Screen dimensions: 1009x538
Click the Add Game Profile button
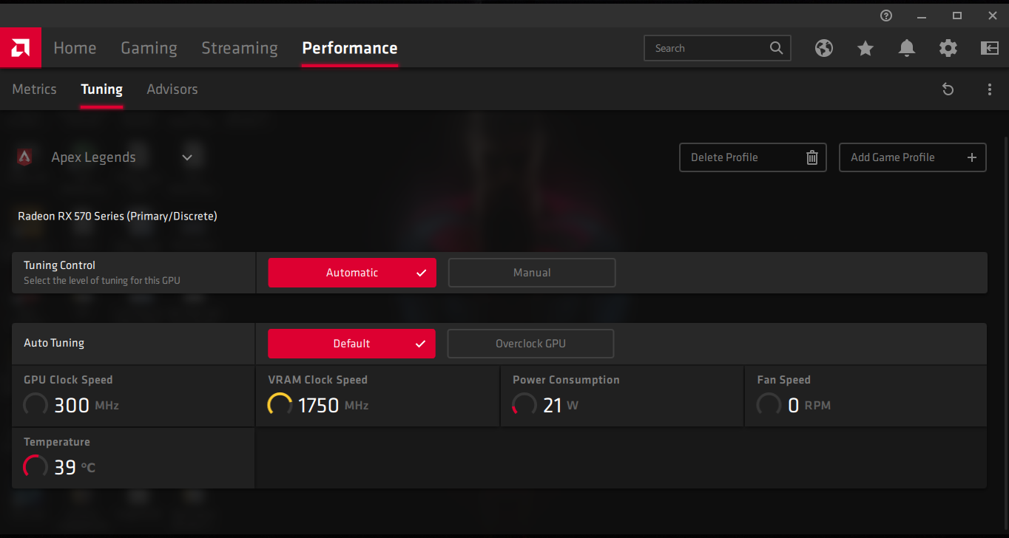pyautogui.click(x=913, y=157)
